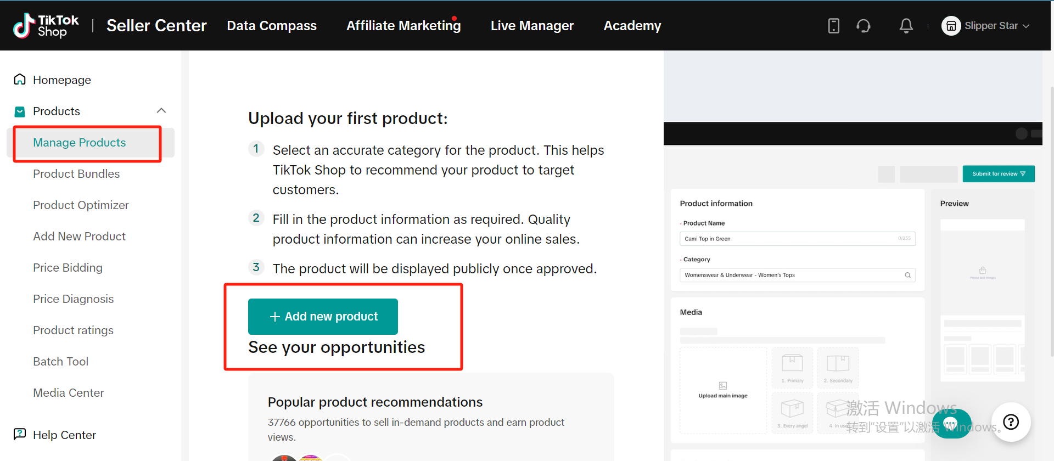The width and height of the screenshot is (1054, 461).
Task: Click the page vertical scrollbar
Action: tap(1051, 220)
